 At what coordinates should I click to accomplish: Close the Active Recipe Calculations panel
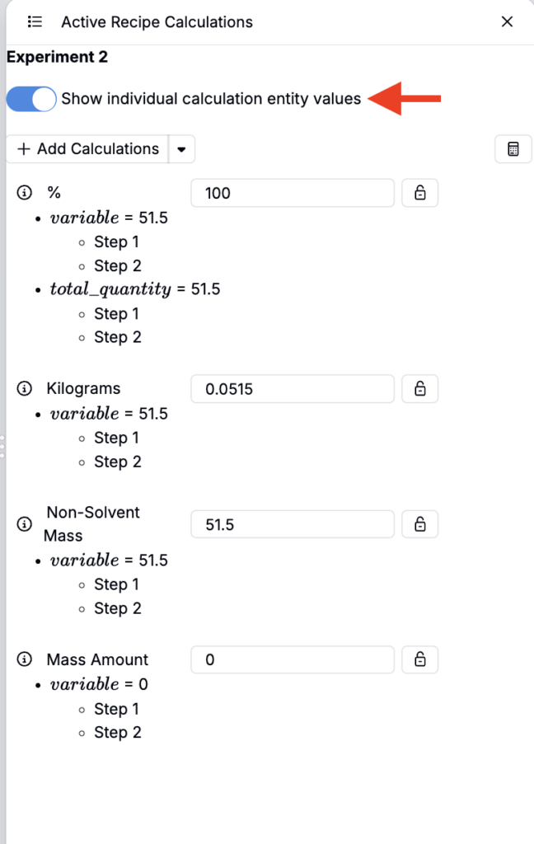507,21
